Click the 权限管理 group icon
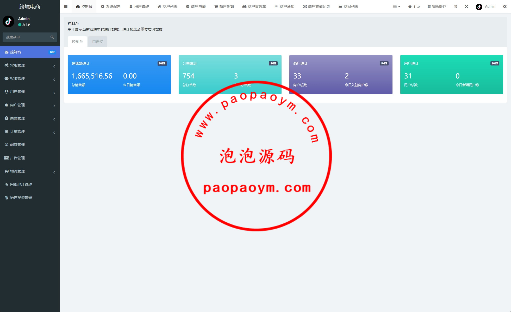This screenshot has height=312, width=511. (7, 78)
